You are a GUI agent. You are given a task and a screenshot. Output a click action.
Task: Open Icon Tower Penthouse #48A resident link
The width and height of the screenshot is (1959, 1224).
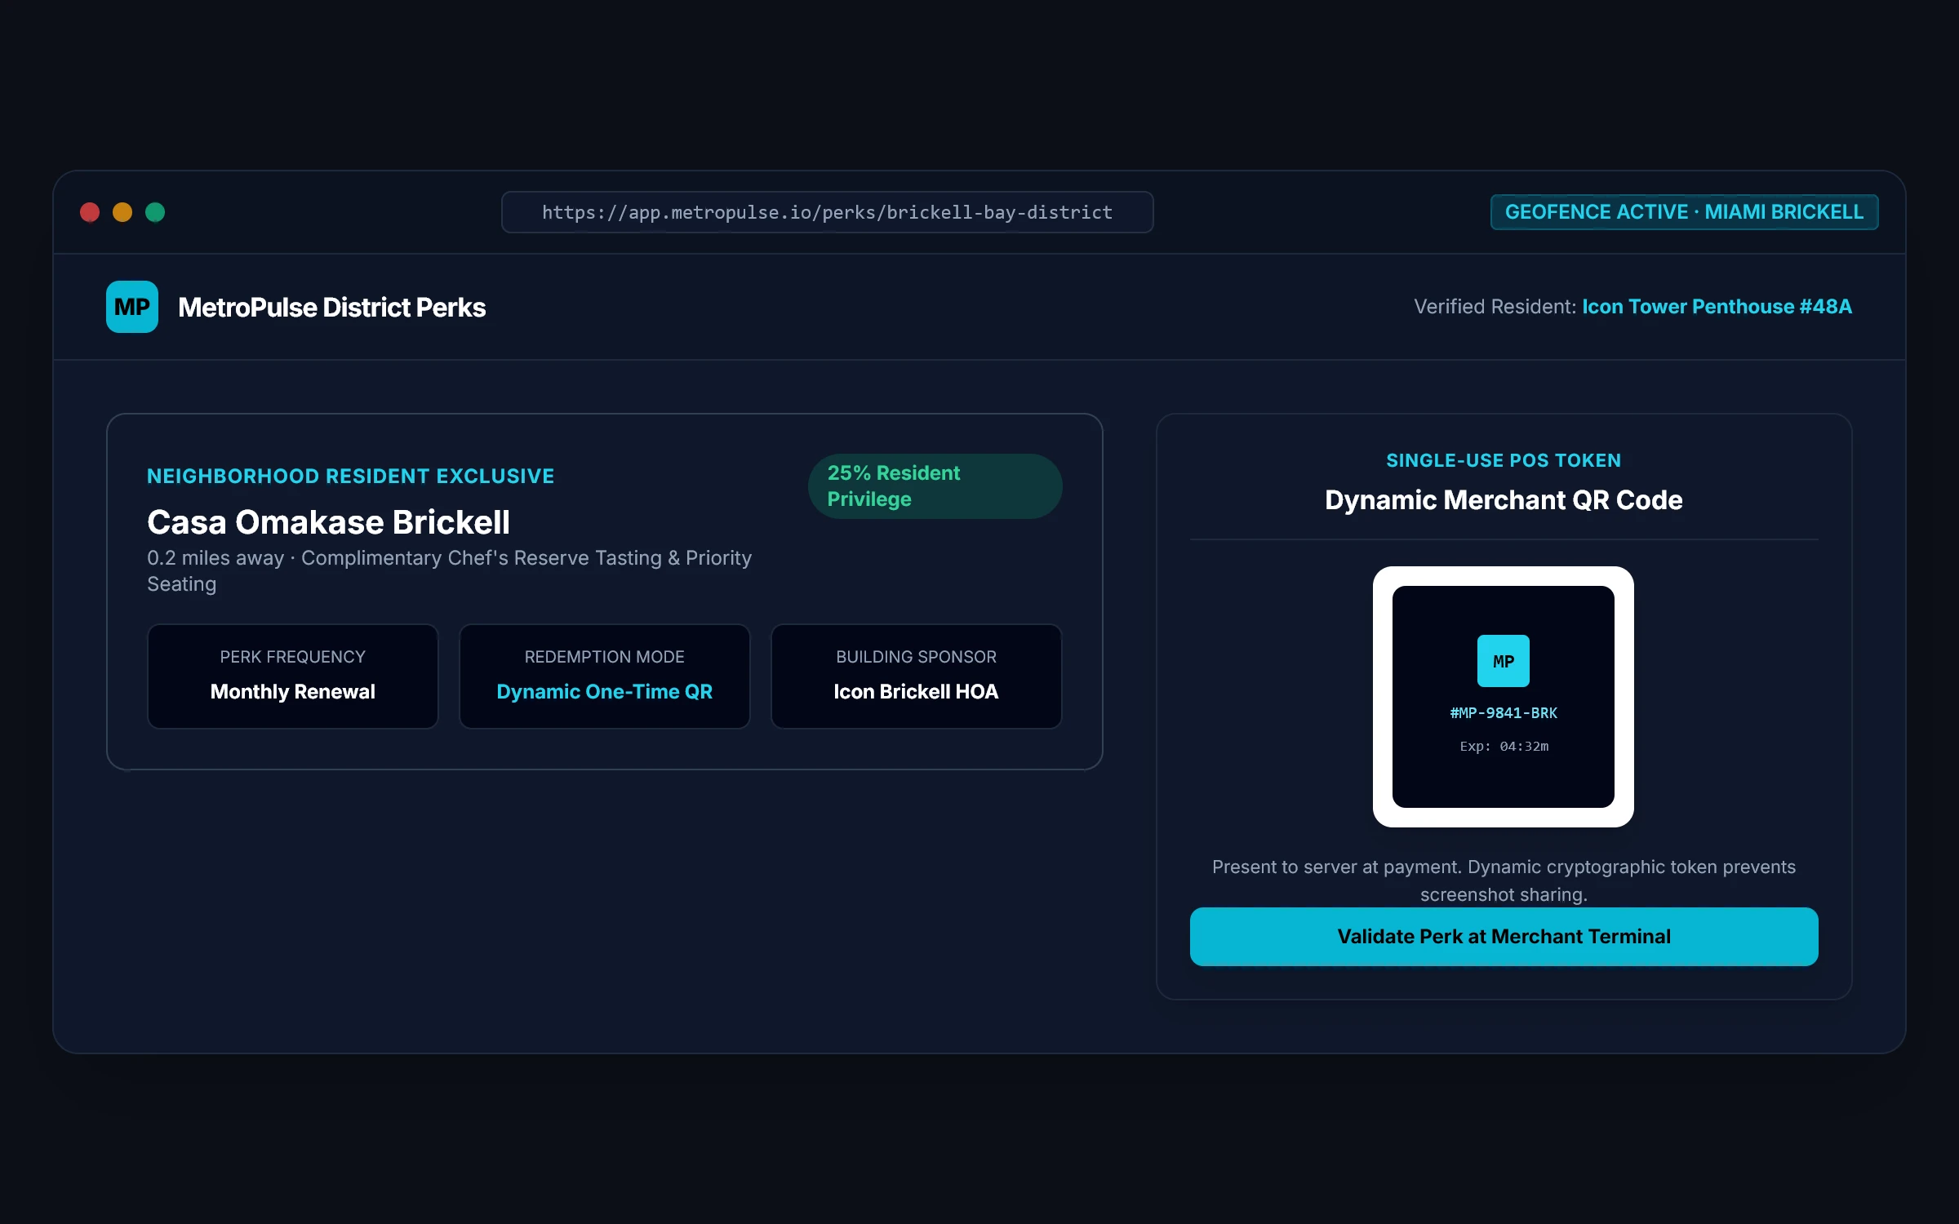pyautogui.click(x=1717, y=307)
